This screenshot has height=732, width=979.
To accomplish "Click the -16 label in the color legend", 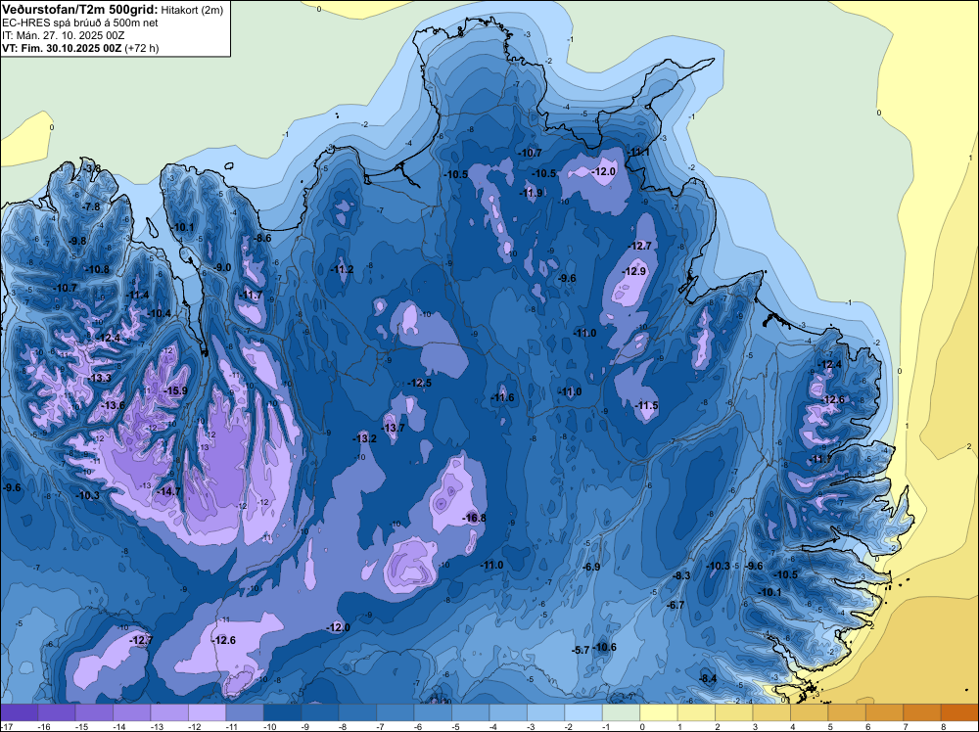I will (44, 726).
